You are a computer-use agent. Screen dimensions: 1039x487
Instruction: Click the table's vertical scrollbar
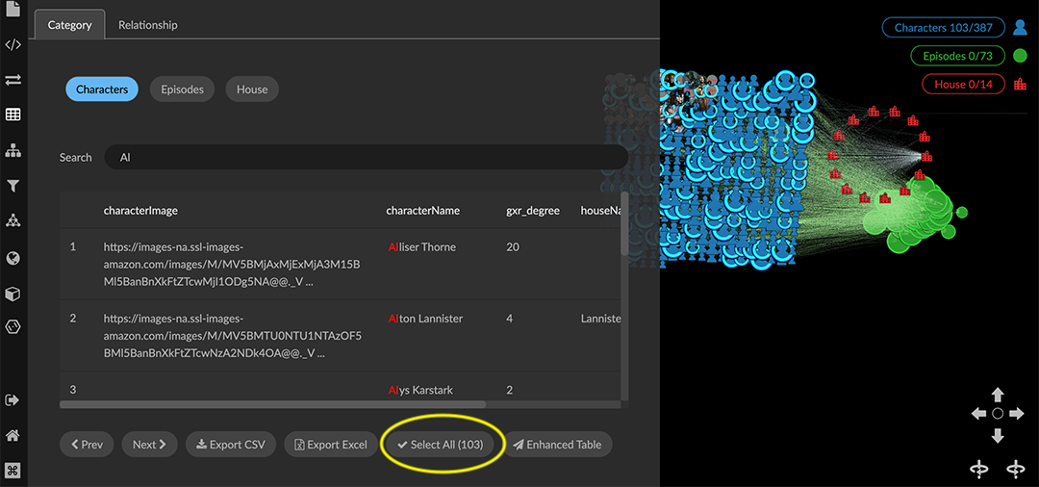coord(624,223)
